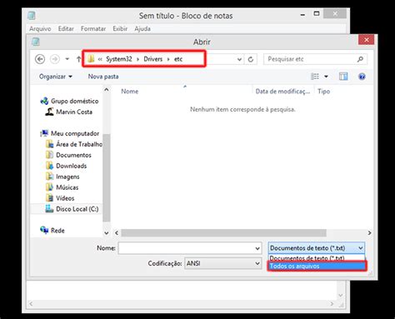The width and height of the screenshot is (395, 319).
Task: Open the Codificação ANSI dropdown
Action: [222, 263]
